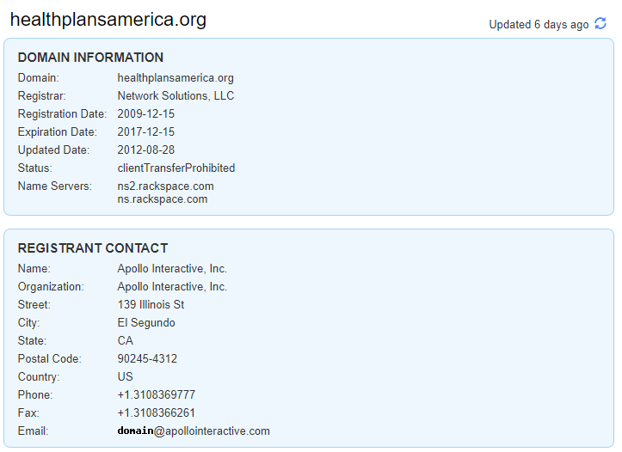The image size is (622, 452).
Task: Select the Registrant Contact section heading
Action: [x=93, y=248]
